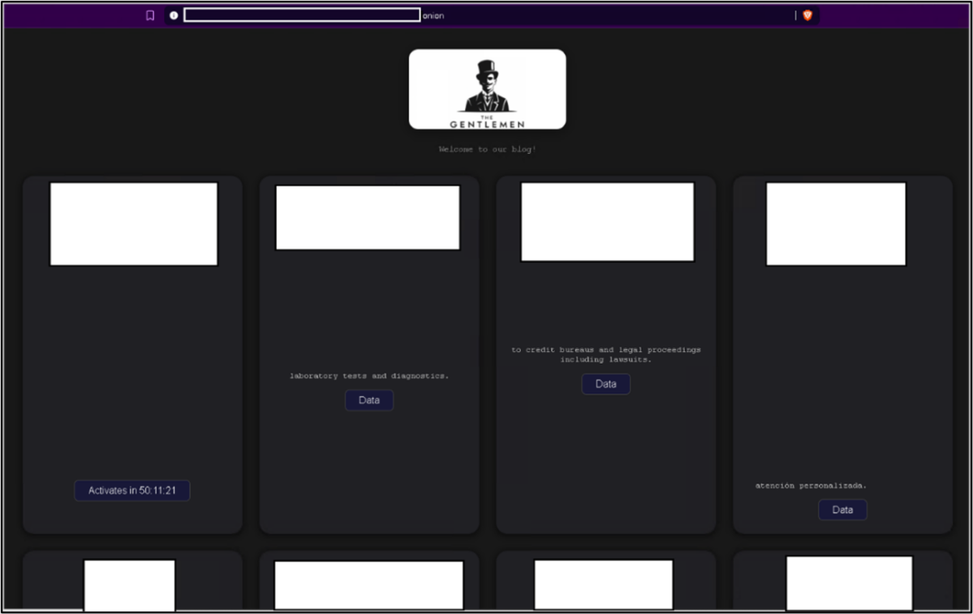Select the redacted image in the first card
973x614 pixels.
(x=133, y=224)
